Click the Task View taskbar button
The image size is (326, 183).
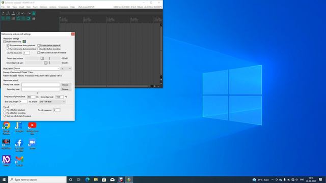(x=79, y=179)
